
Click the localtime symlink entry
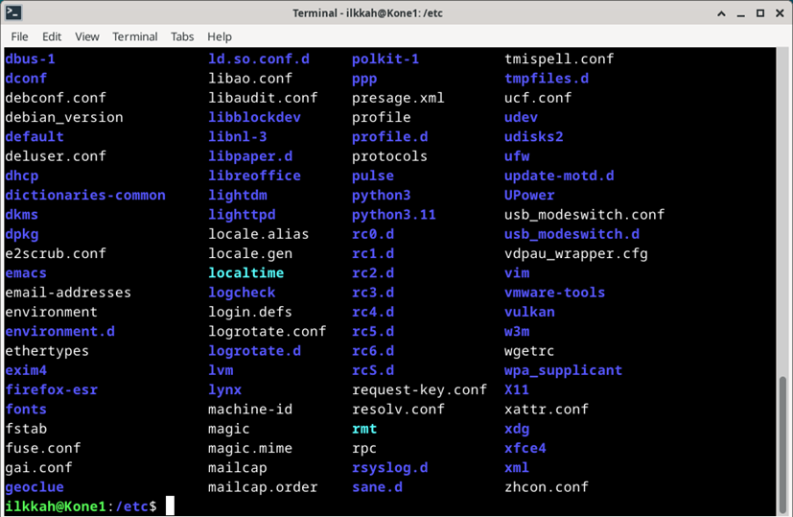click(x=245, y=272)
